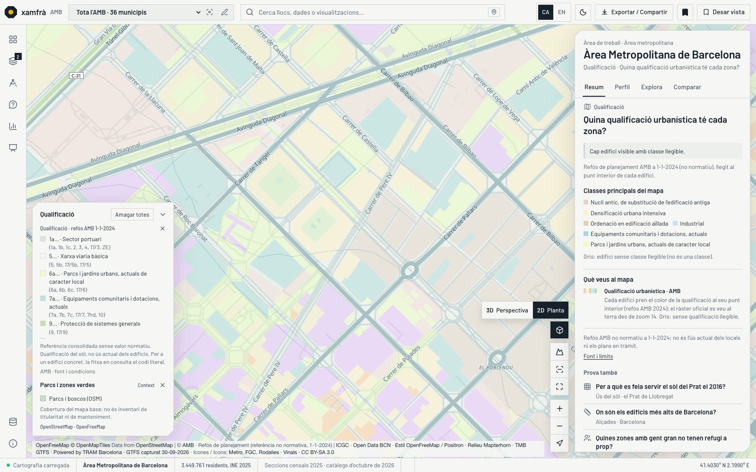Viewport: 756px width, 472px height.
Task: Switch language to EN
Action: point(562,12)
